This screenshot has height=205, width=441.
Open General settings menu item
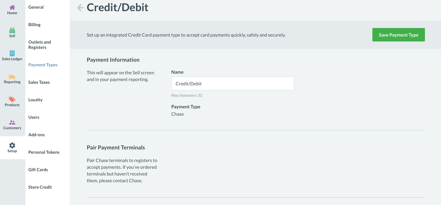tap(36, 7)
